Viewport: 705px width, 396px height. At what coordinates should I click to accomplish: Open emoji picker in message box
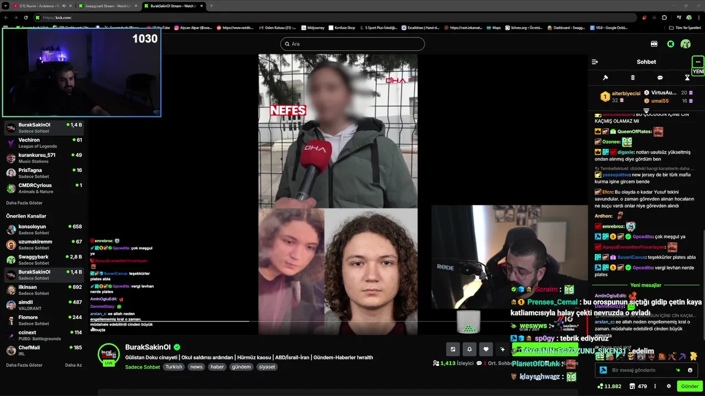(690, 370)
